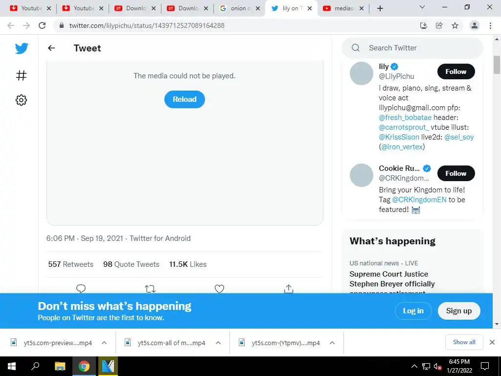Go back using the Tweet back arrow

51,48
